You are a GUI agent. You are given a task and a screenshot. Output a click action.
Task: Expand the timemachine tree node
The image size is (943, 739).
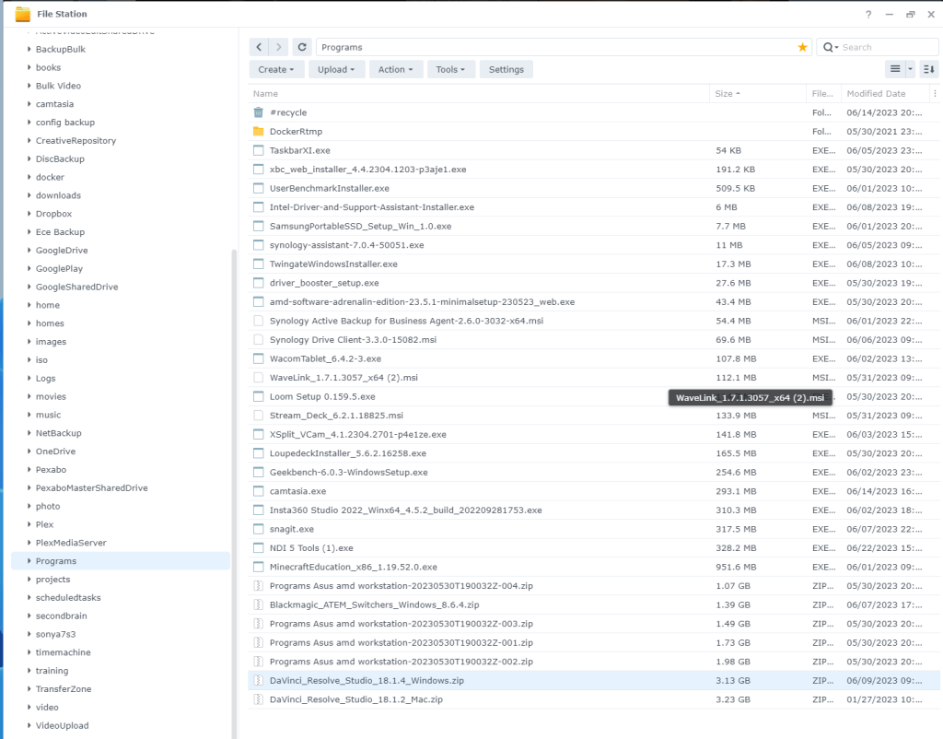29,652
